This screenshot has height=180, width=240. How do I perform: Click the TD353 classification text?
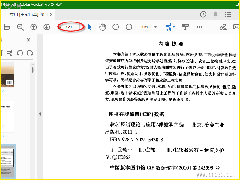pos(124,157)
